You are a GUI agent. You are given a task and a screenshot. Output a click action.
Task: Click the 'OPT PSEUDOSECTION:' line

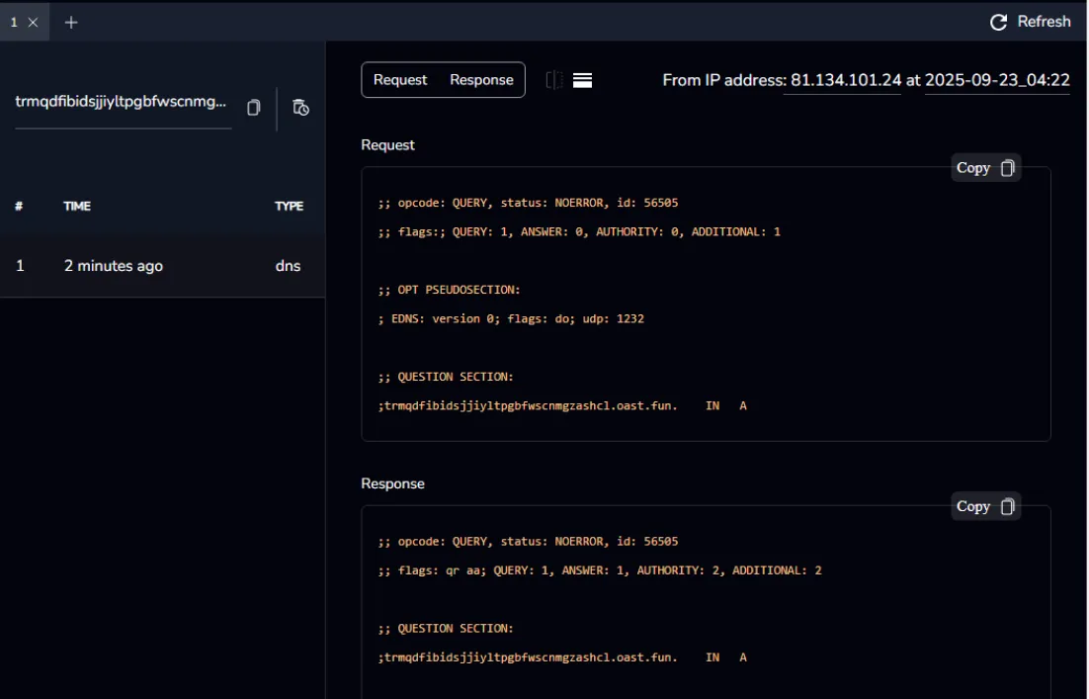pyautogui.click(x=450, y=290)
